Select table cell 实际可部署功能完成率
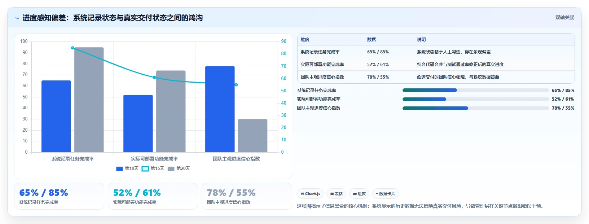This screenshot has width=589, height=224. pyautogui.click(x=322, y=65)
